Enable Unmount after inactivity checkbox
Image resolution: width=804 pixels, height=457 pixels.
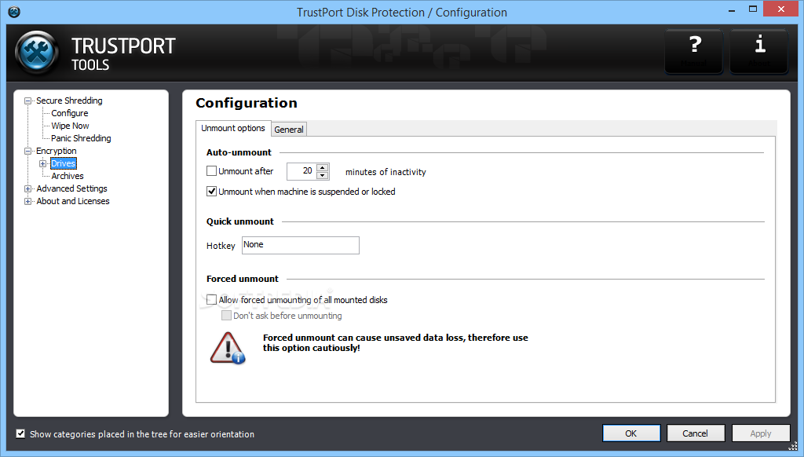tap(211, 171)
